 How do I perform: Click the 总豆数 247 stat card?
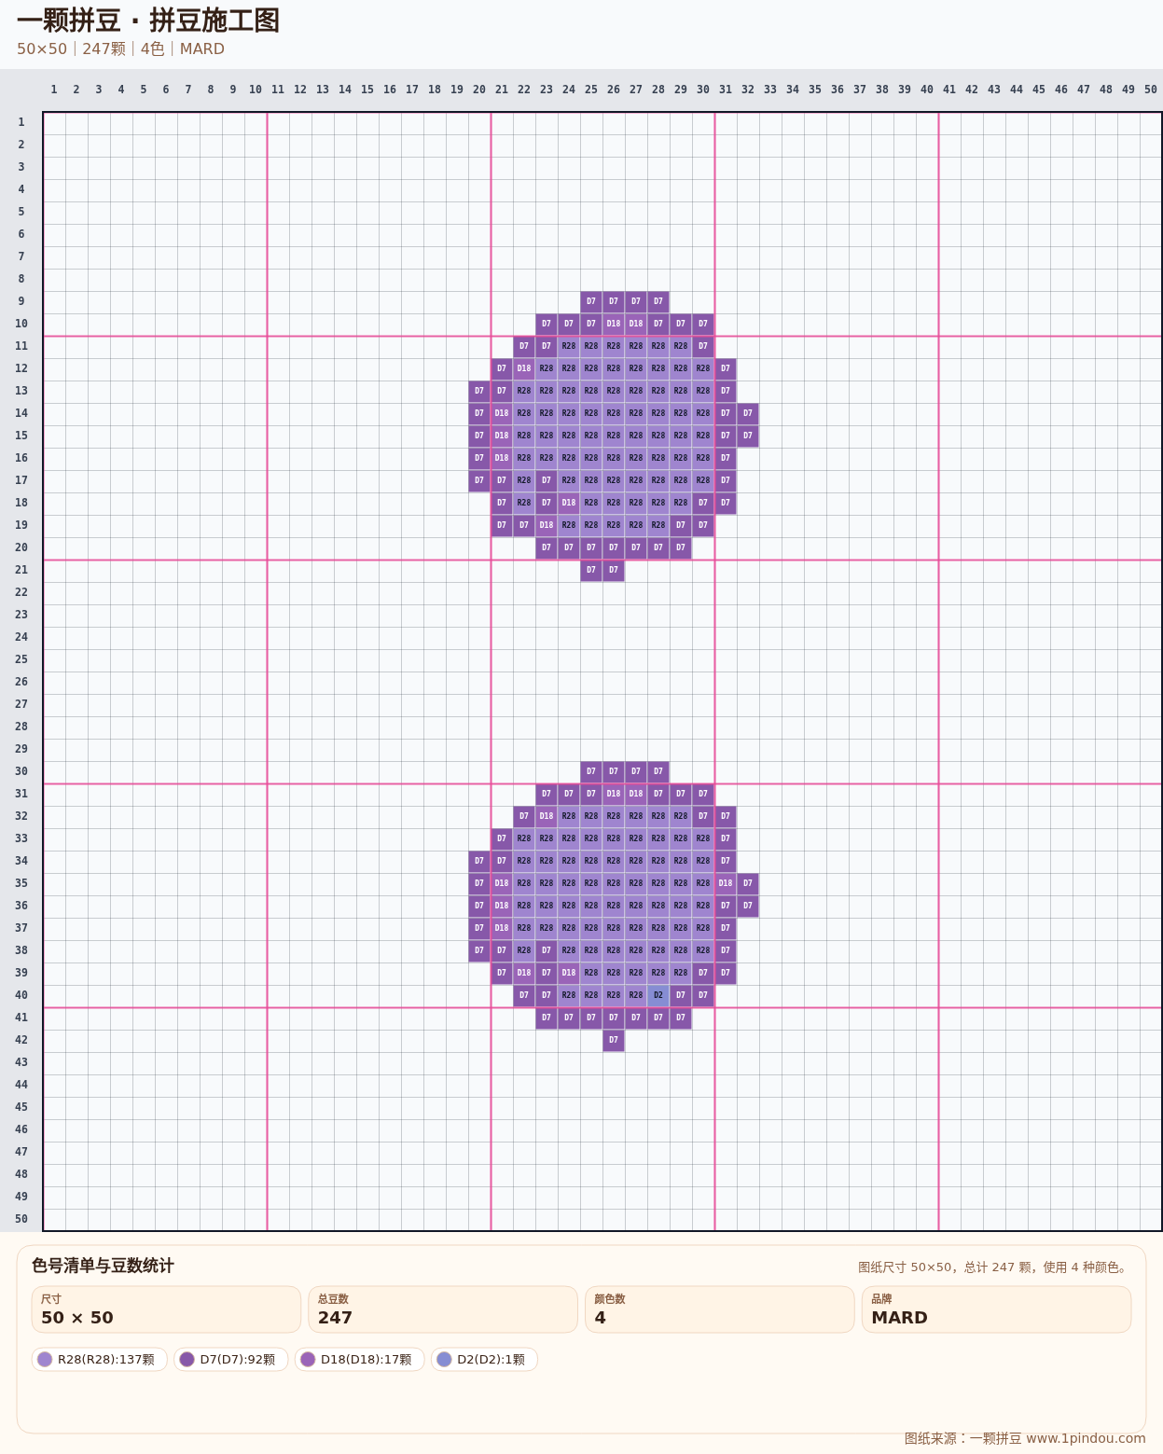[x=443, y=1309]
